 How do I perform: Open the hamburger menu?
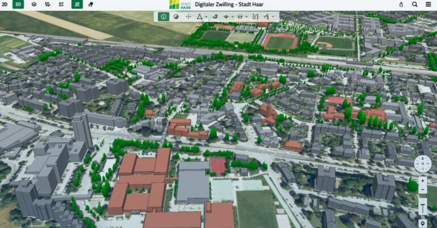tap(428, 5)
